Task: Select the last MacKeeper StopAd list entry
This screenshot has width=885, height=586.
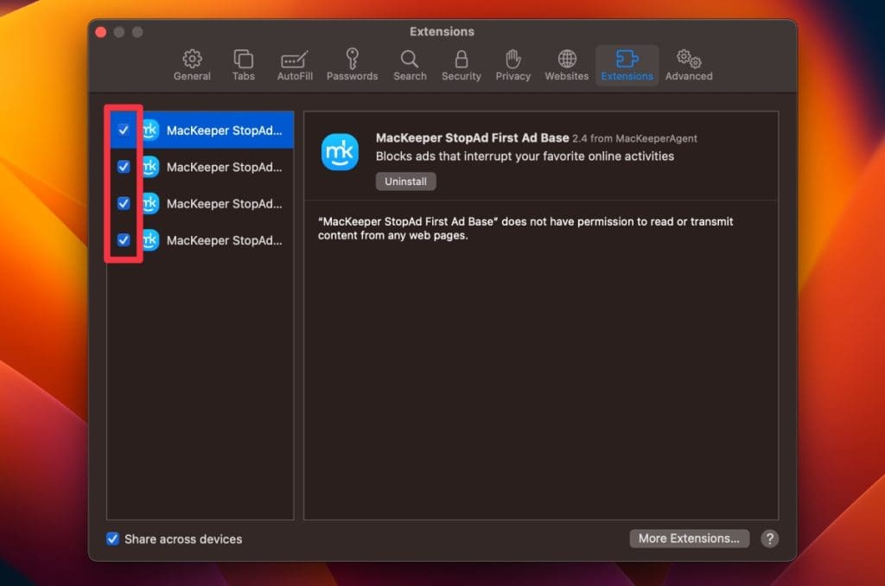Action: (223, 240)
